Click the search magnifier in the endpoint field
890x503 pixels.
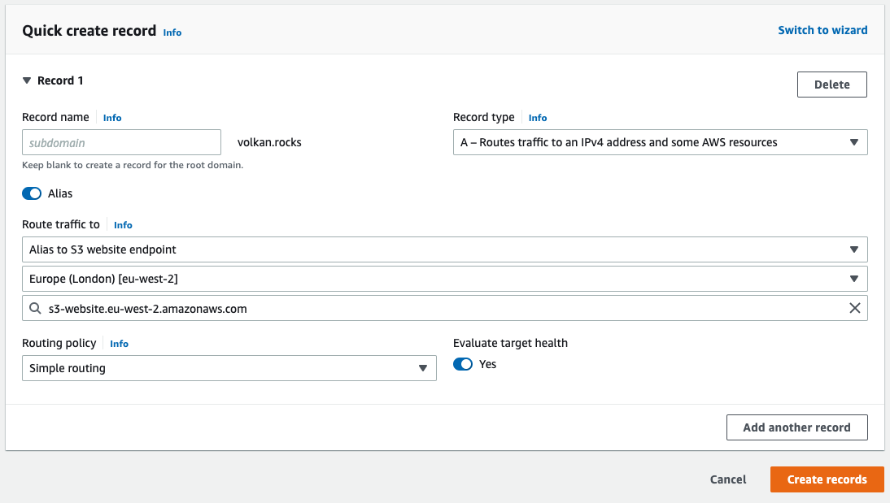[34, 308]
